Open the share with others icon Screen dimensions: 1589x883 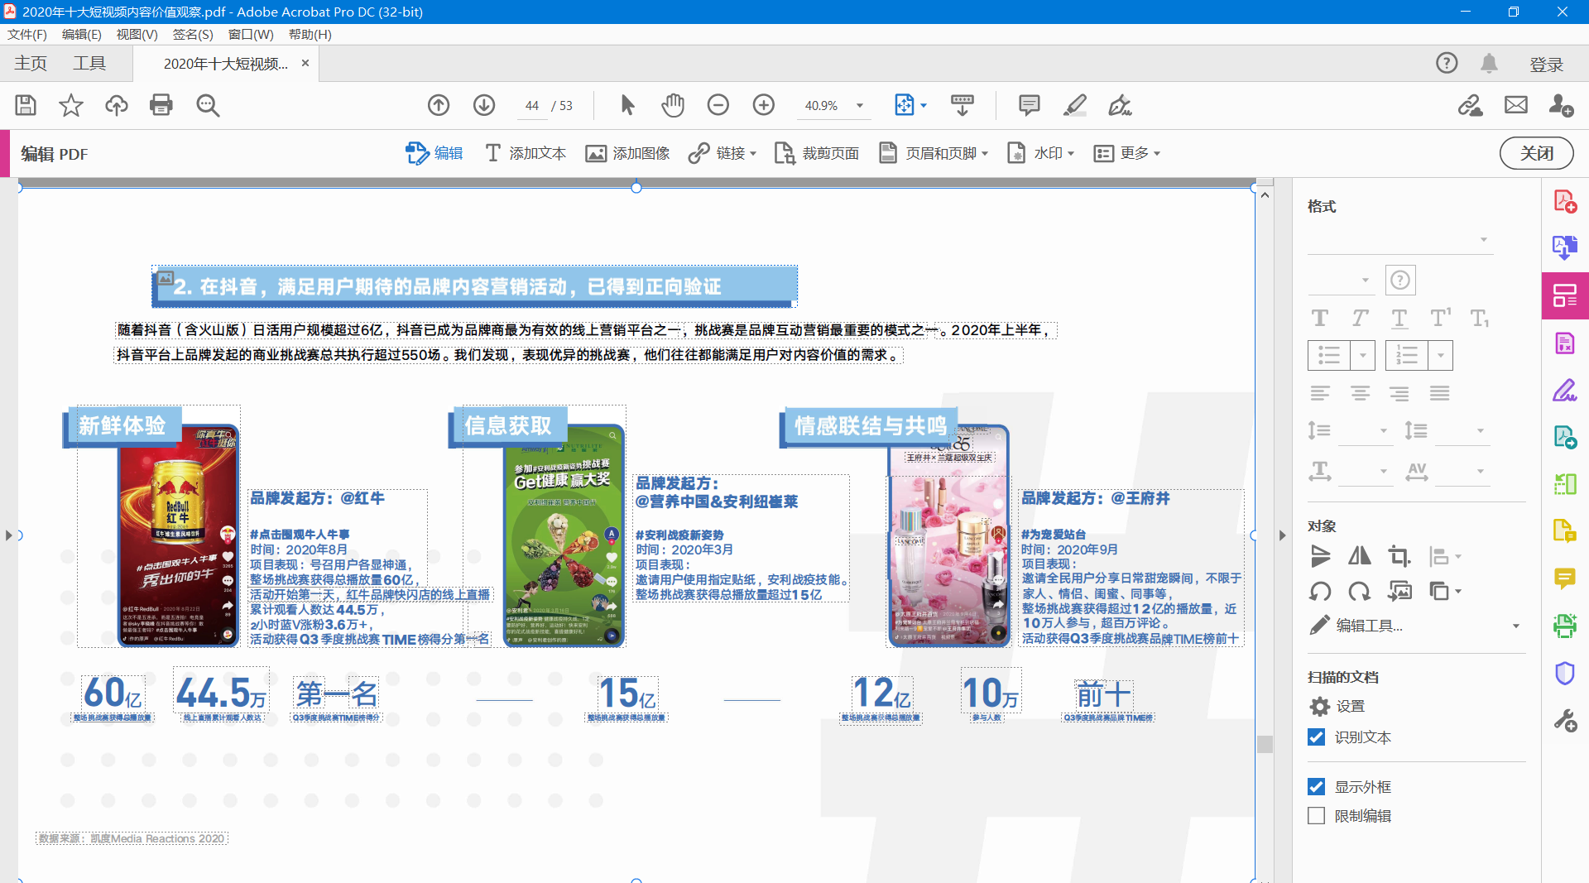(x=1562, y=105)
